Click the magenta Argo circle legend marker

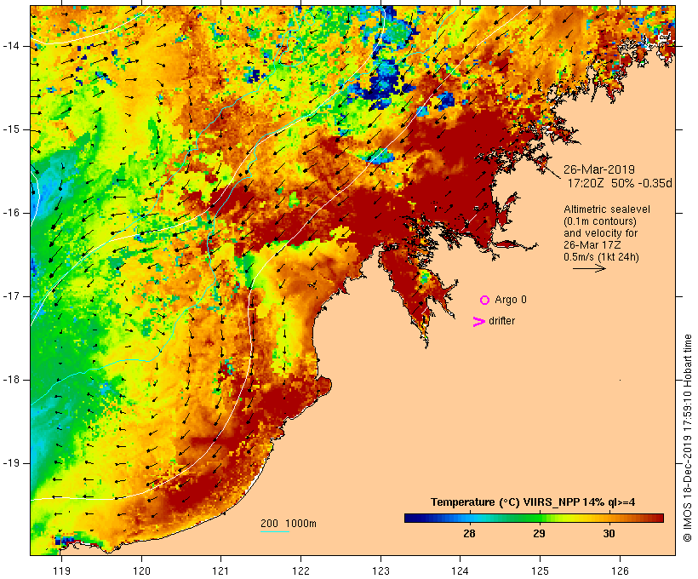tap(485, 301)
